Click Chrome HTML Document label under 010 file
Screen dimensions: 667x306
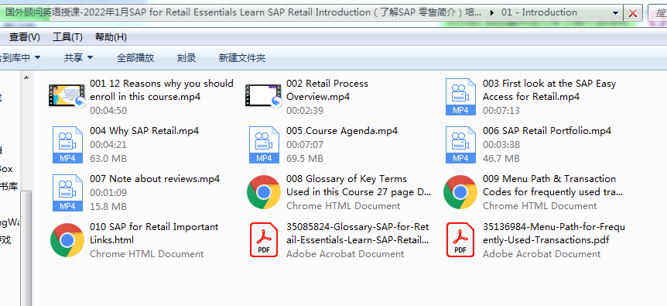pyautogui.click(x=147, y=254)
